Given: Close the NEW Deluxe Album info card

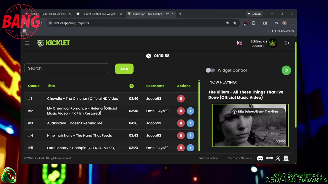Looking at the screenshot, I should click(x=282, y=111).
